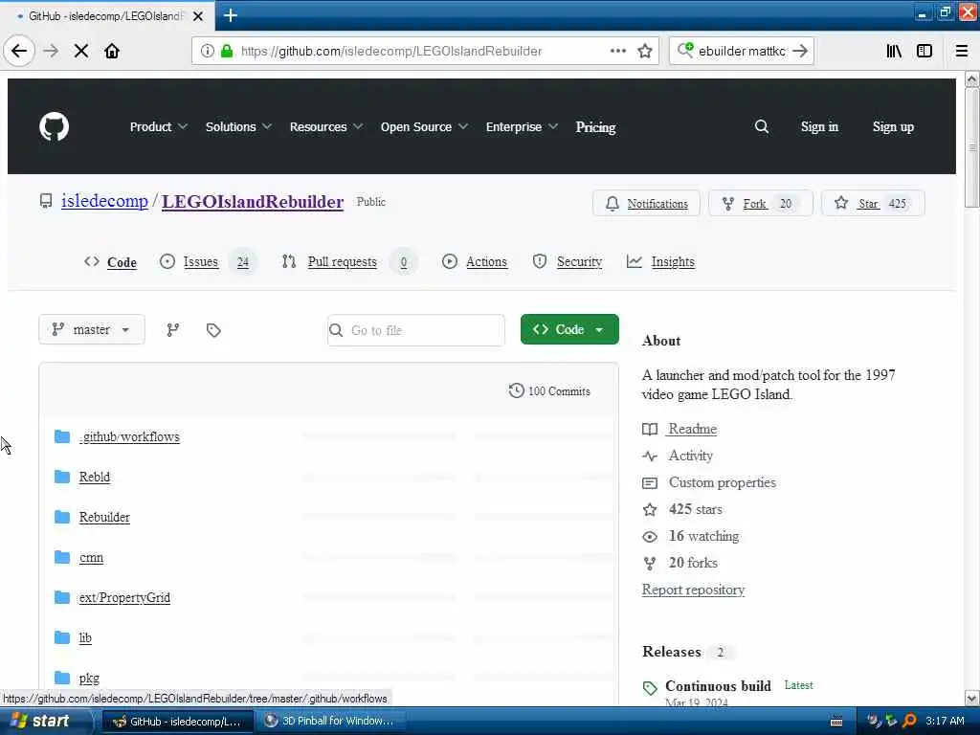Click the orange magnifier tray icon
Screen dimensions: 980x735
pos(909,721)
